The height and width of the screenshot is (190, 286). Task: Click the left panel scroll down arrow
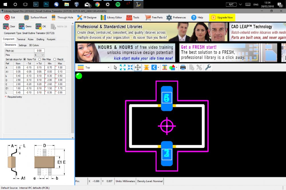coord(73,138)
